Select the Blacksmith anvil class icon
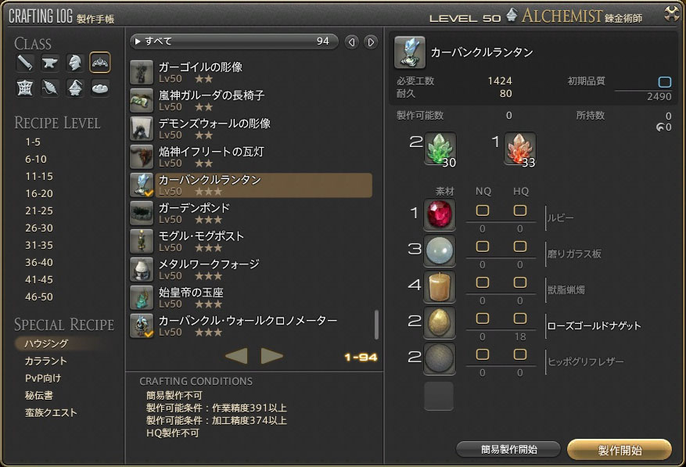The height and width of the screenshot is (467, 686). pyautogui.click(x=49, y=63)
